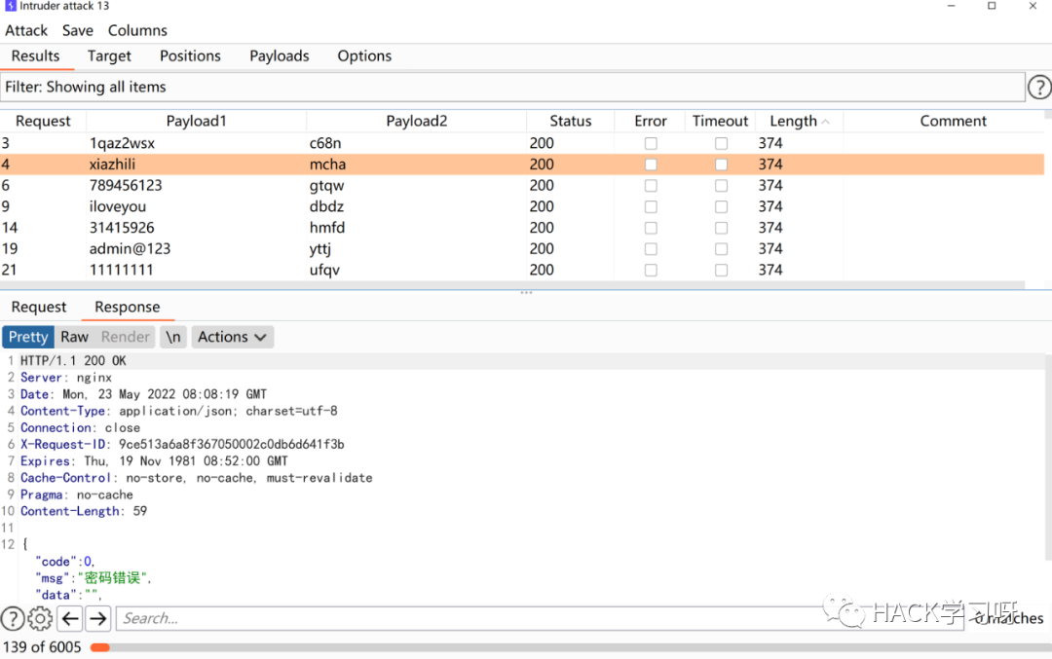1052x659 pixels.
Task: Click Payload2 cell 'yttj'
Action: point(320,249)
